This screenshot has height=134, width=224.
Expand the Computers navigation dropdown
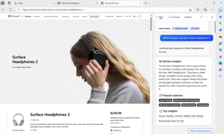[x=37, y=17]
